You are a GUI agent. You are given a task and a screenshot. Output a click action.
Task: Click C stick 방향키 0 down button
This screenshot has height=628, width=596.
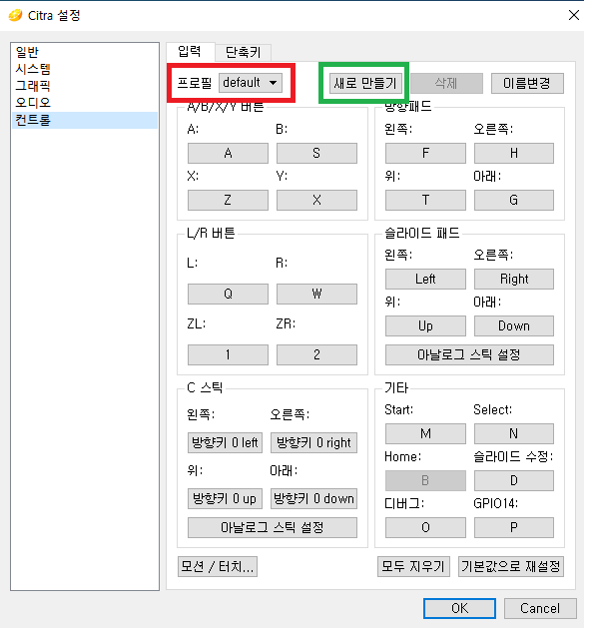coord(313,498)
